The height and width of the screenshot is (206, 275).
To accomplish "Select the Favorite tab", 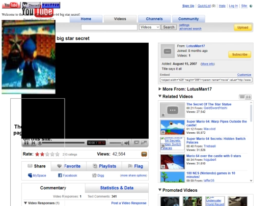I will pyautogui.click(x=69, y=166).
